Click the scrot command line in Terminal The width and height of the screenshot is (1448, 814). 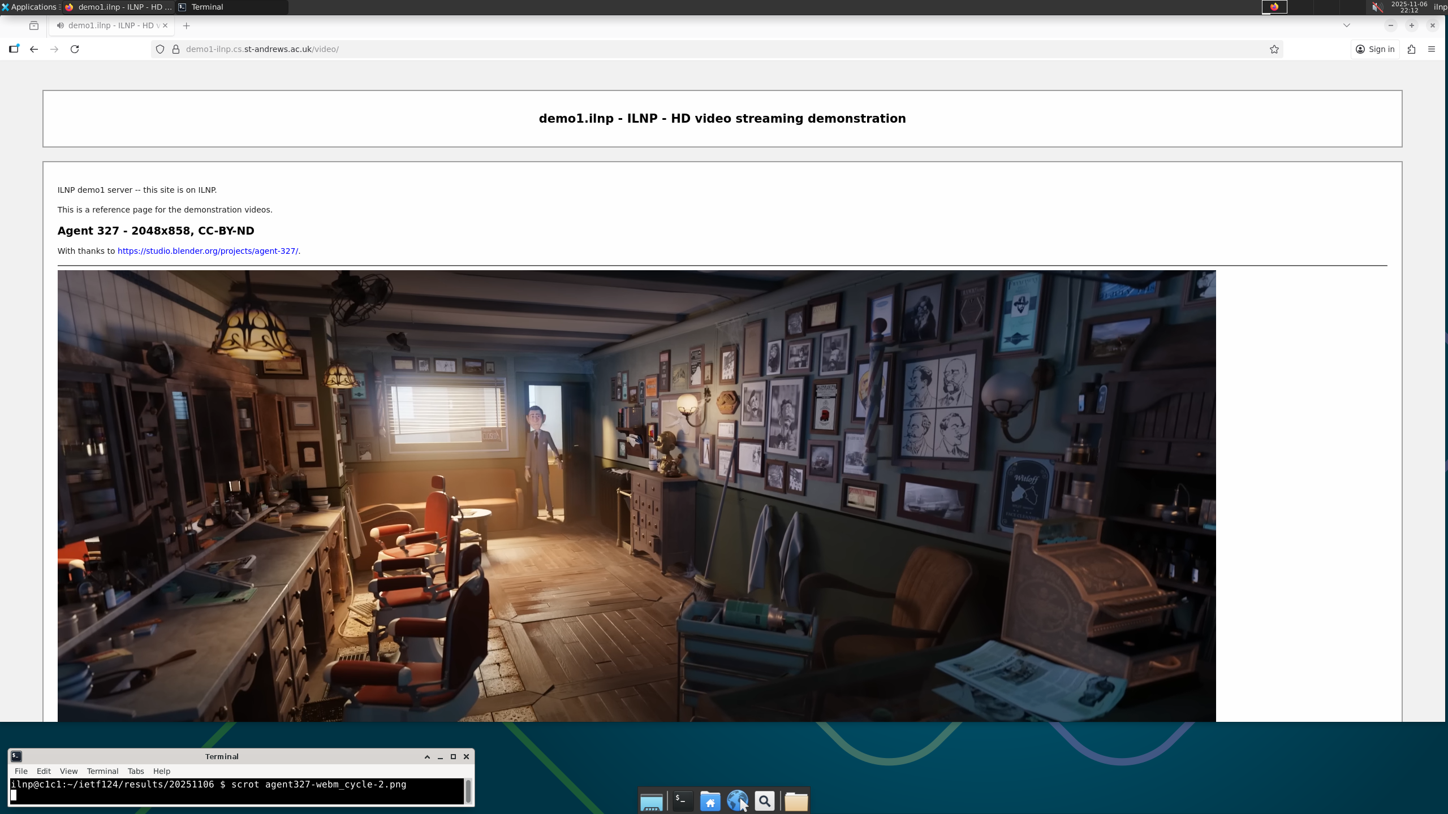point(209,785)
